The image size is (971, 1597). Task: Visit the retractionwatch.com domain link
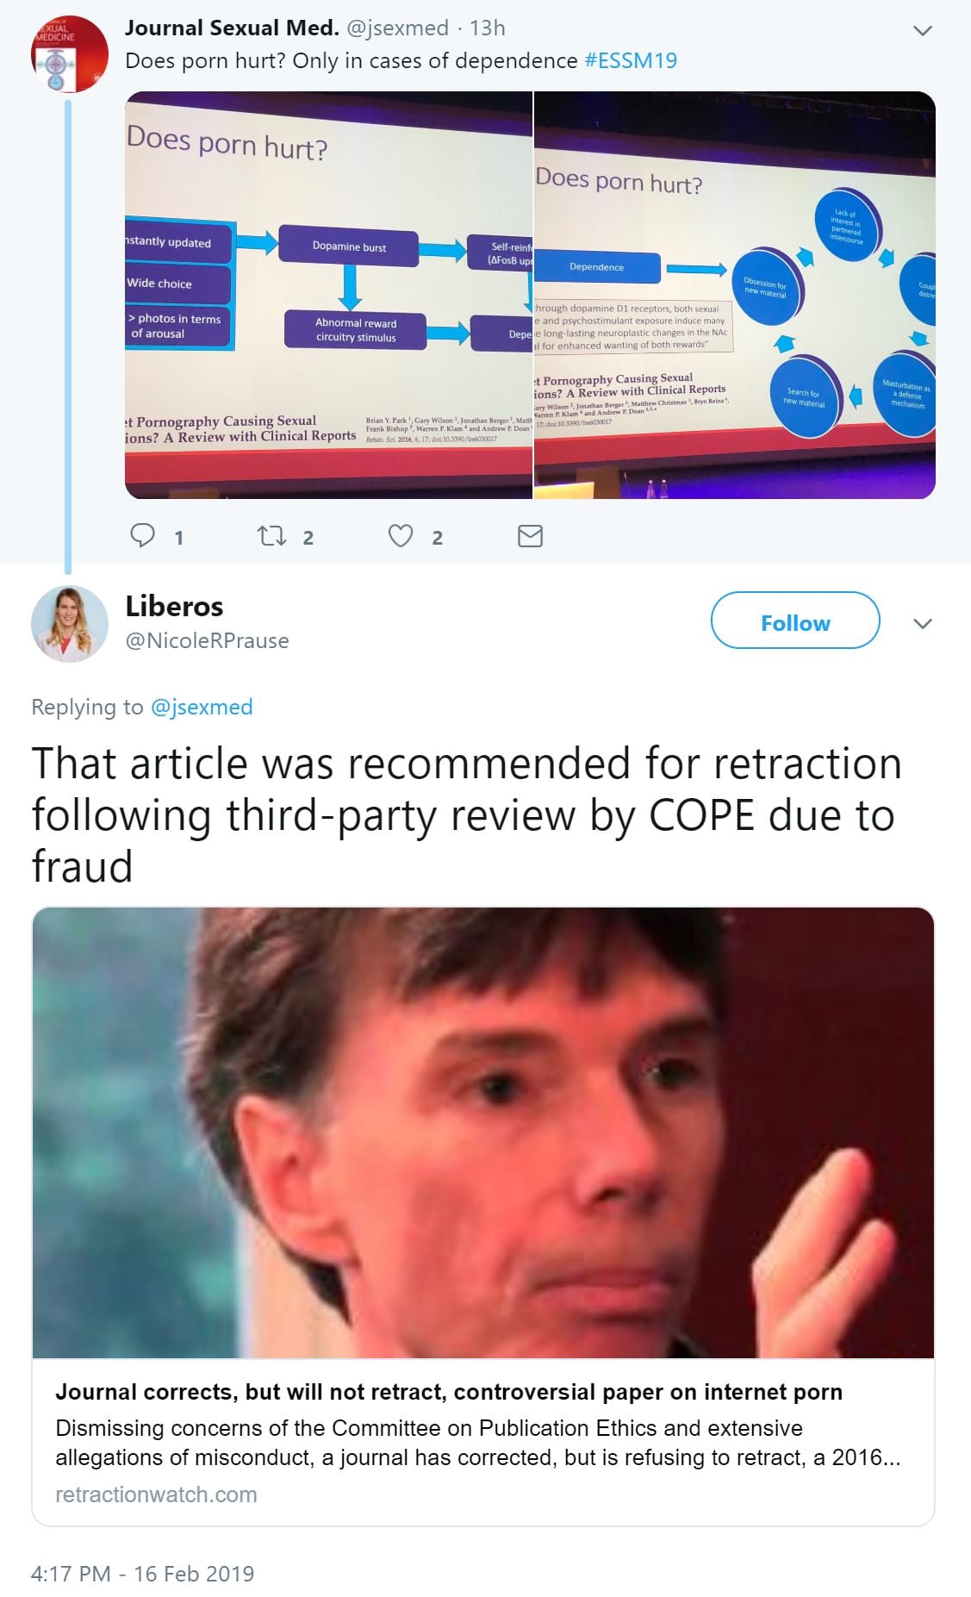[156, 1494]
